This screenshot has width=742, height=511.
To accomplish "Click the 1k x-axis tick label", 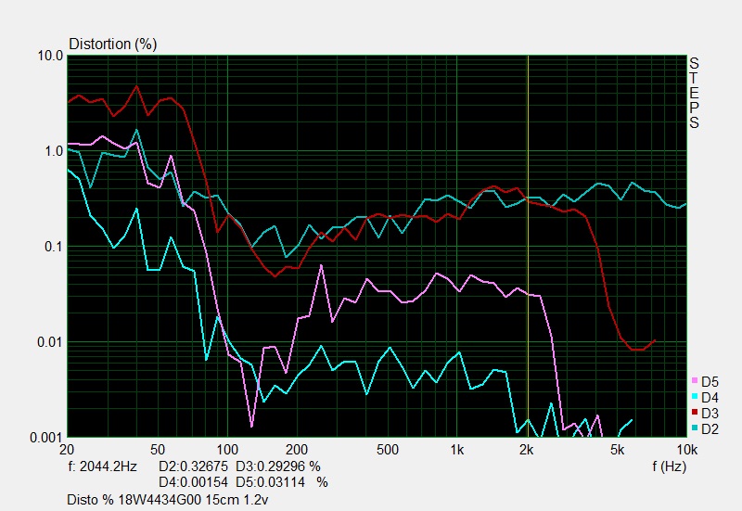I will 456,450.
